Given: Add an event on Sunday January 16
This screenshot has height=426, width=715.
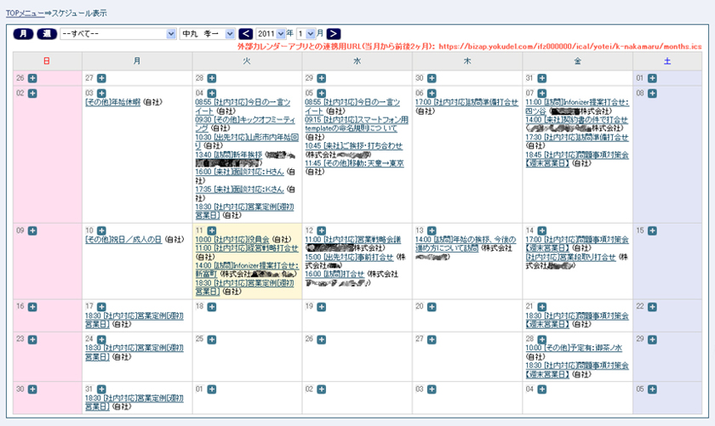Looking at the screenshot, I should (32, 306).
